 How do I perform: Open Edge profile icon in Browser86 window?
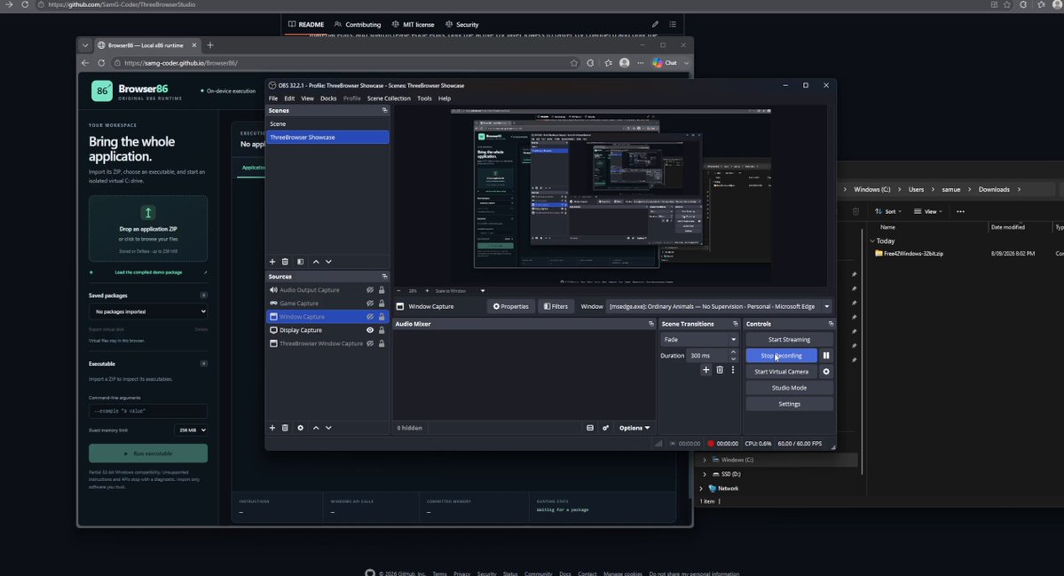click(x=624, y=63)
